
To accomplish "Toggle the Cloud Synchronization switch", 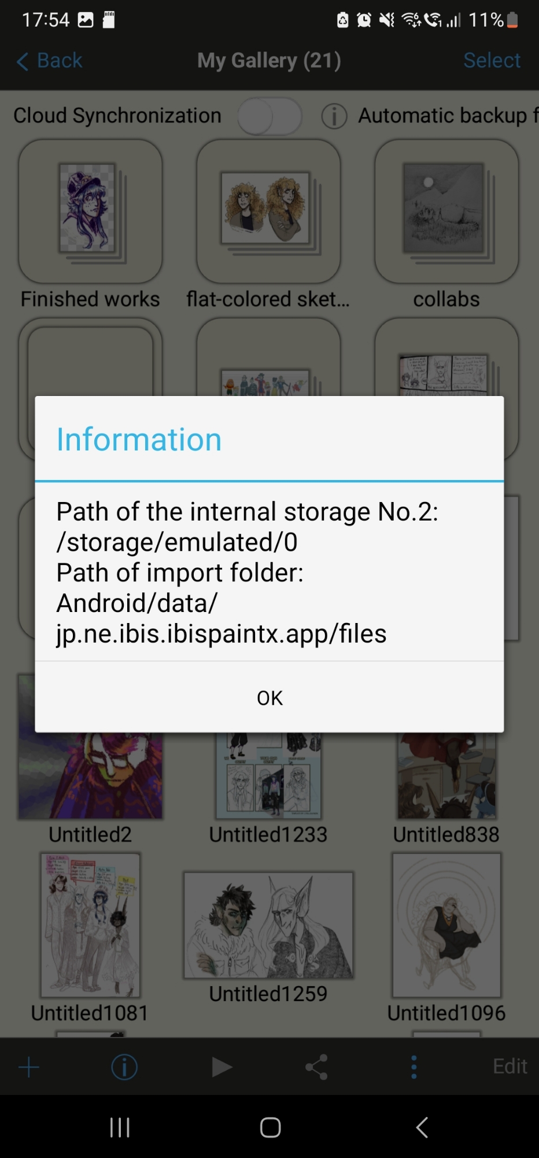I will [270, 116].
